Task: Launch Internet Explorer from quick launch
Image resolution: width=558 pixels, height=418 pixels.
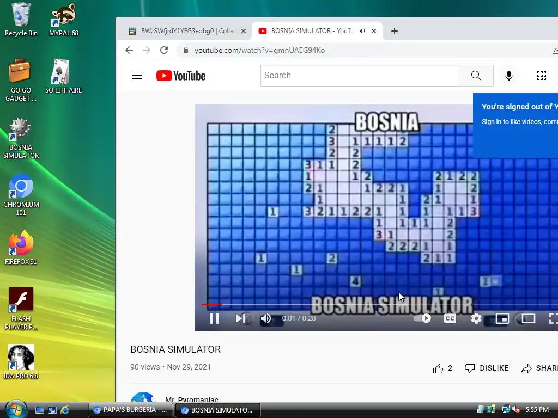Action: click(x=65, y=410)
